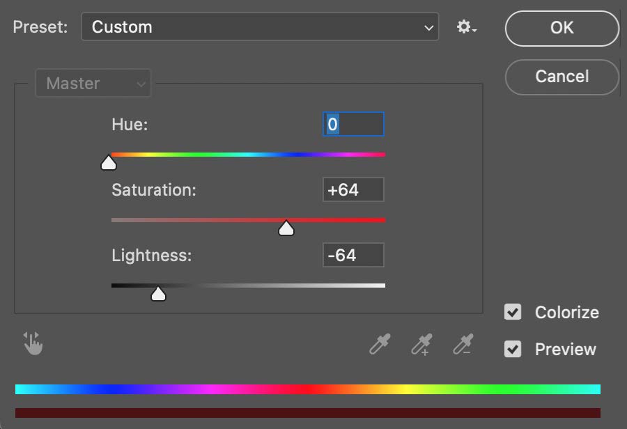Image resolution: width=627 pixels, height=429 pixels.
Task: Click the Saturation +64 value field
Action: (353, 189)
